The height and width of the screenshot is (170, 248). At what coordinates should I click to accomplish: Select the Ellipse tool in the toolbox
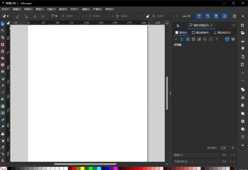[3, 51]
